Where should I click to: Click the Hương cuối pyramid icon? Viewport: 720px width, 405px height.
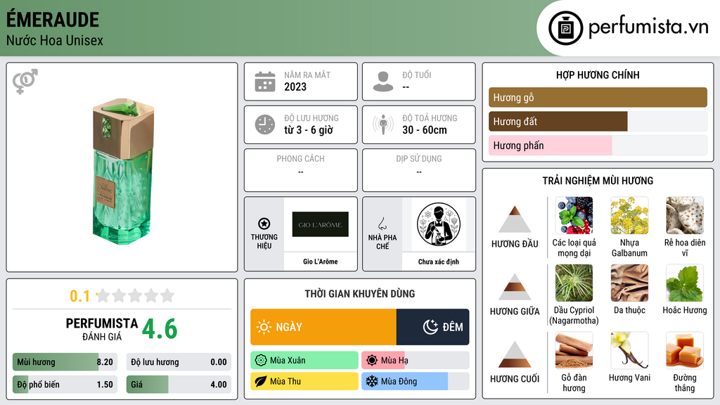point(515,354)
